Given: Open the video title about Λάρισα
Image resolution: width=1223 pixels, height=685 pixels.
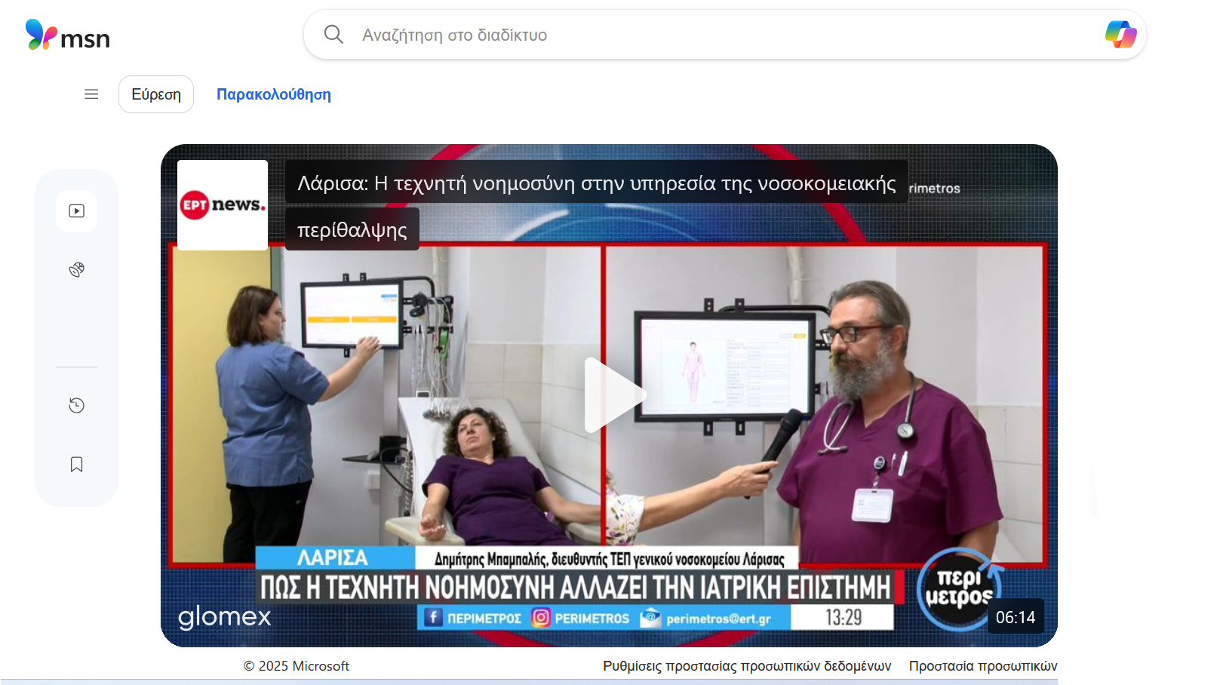Looking at the screenshot, I should (596, 183).
